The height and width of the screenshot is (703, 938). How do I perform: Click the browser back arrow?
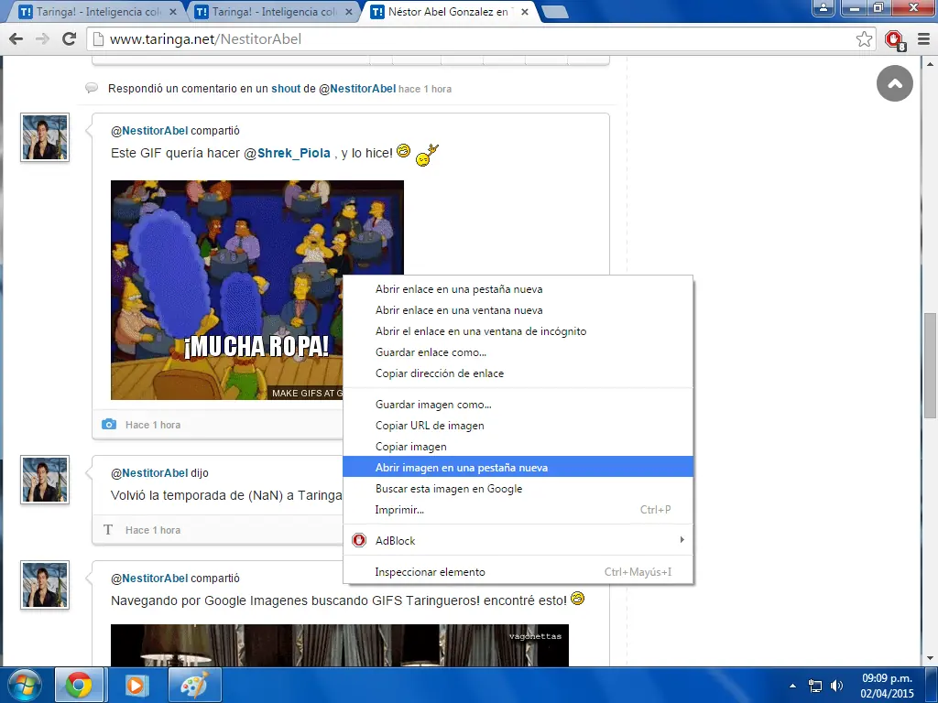pyautogui.click(x=16, y=38)
